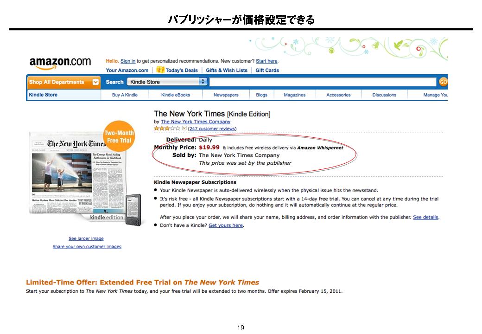This screenshot has height=334, width=482.
Task: Click Amazon Whispernet text
Action: pyautogui.click(x=320, y=148)
